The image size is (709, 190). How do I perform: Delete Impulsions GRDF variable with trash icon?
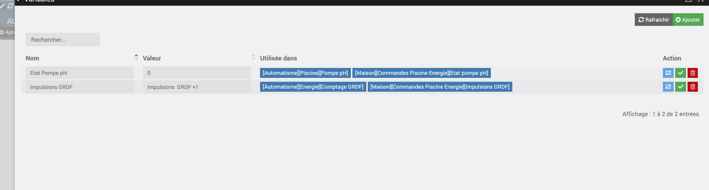point(693,87)
